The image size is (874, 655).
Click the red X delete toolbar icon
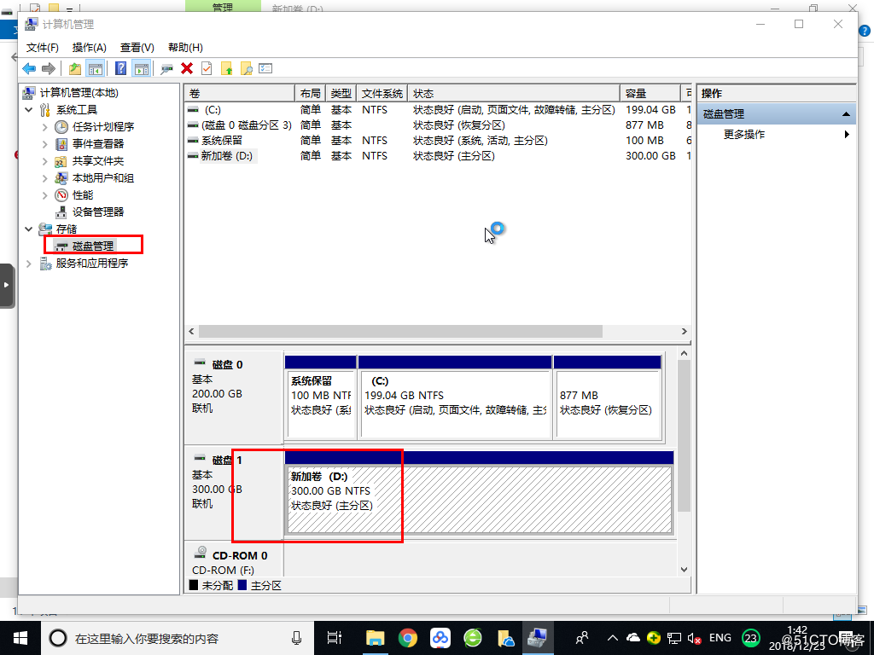(187, 68)
